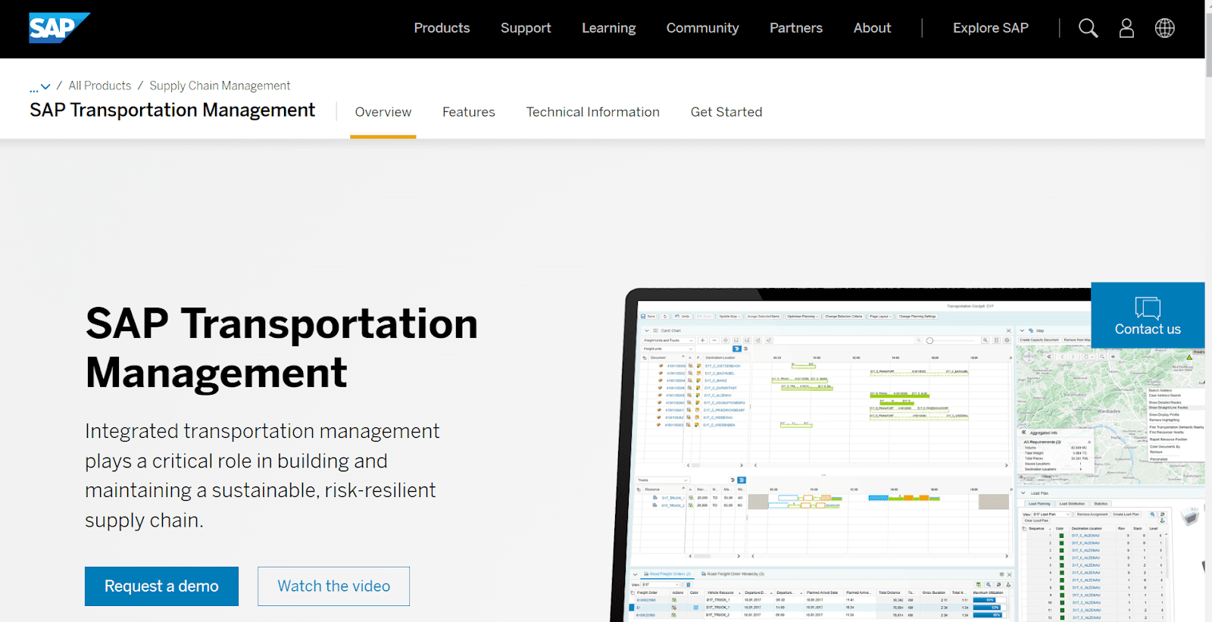This screenshot has width=1212, height=622.
Task: Click the Contact us chat icon
Action: (1148, 308)
